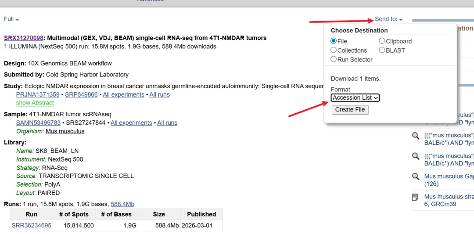Pick BLAST as the destination
Image resolution: width=474 pixels, height=234 pixels.
[382, 50]
